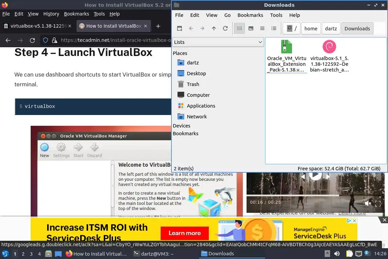The height and width of the screenshot is (259, 388).
Task: Switch to icon view mode
Action: pos(239,29)
